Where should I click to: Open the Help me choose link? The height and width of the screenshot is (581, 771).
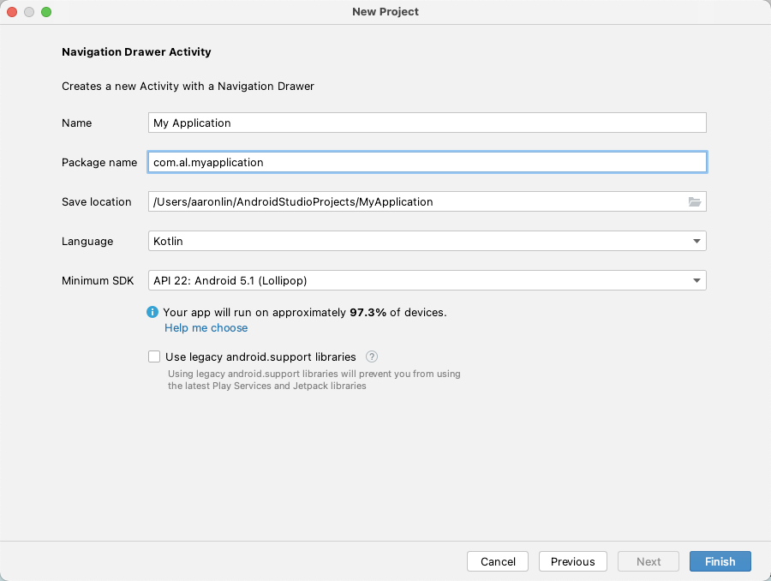pyautogui.click(x=206, y=327)
